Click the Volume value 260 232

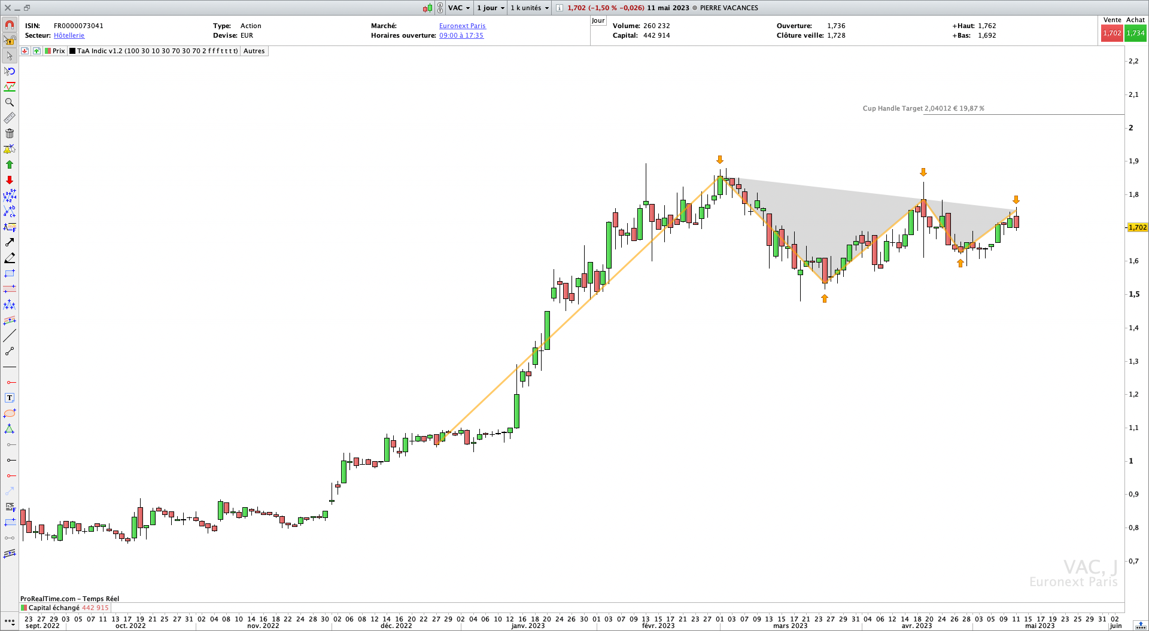(x=656, y=26)
